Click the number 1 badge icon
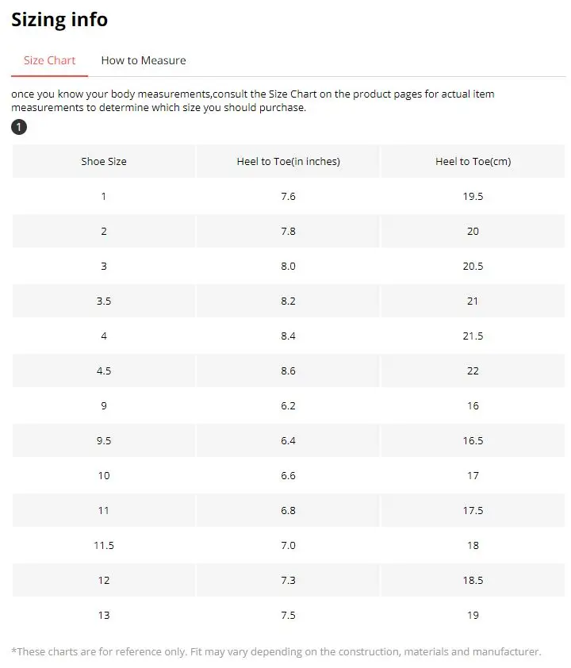Image resolution: width=571 pixels, height=668 pixels. pos(19,127)
